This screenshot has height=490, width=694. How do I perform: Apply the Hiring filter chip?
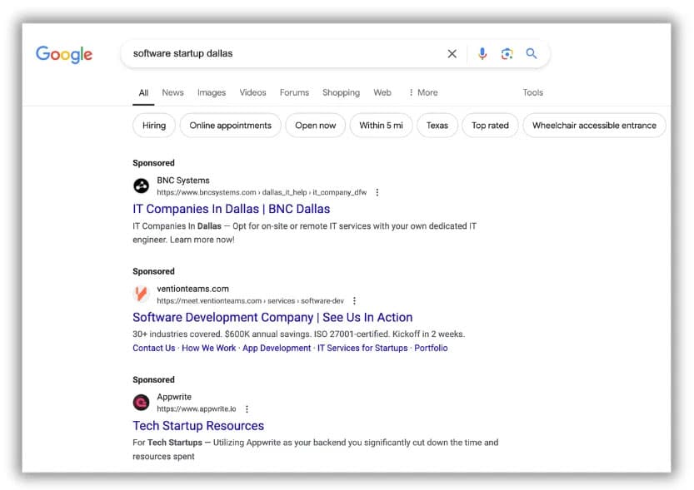click(x=154, y=126)
